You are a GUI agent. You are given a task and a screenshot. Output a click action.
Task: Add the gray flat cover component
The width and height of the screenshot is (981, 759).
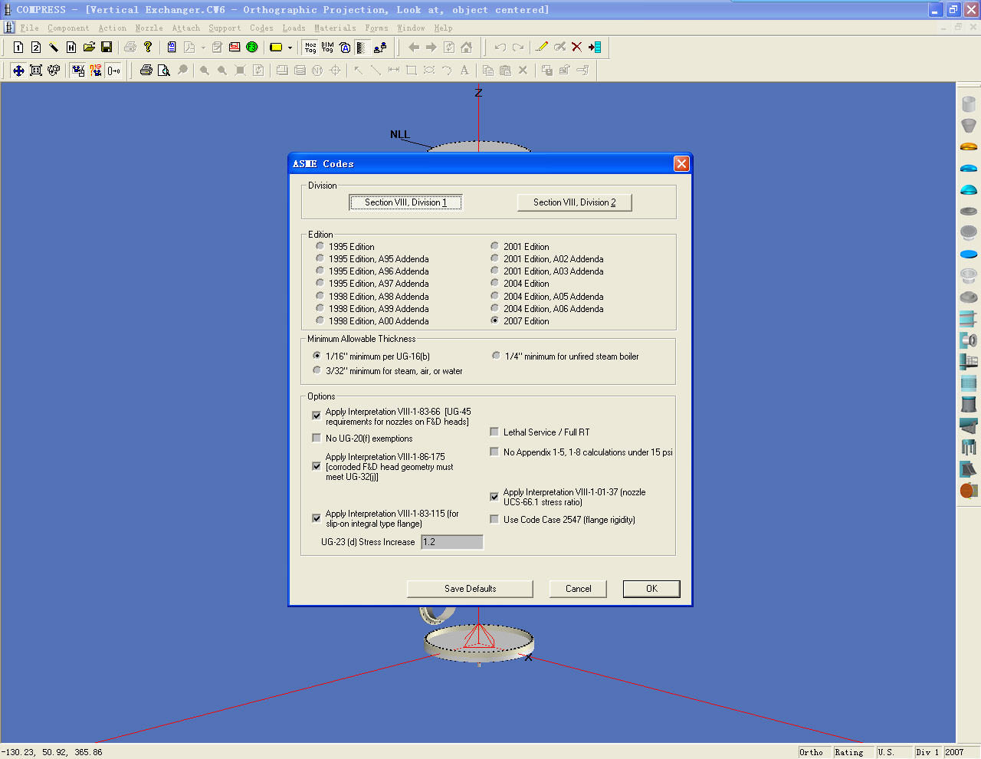pyautogui.click(x=969, y=211)
